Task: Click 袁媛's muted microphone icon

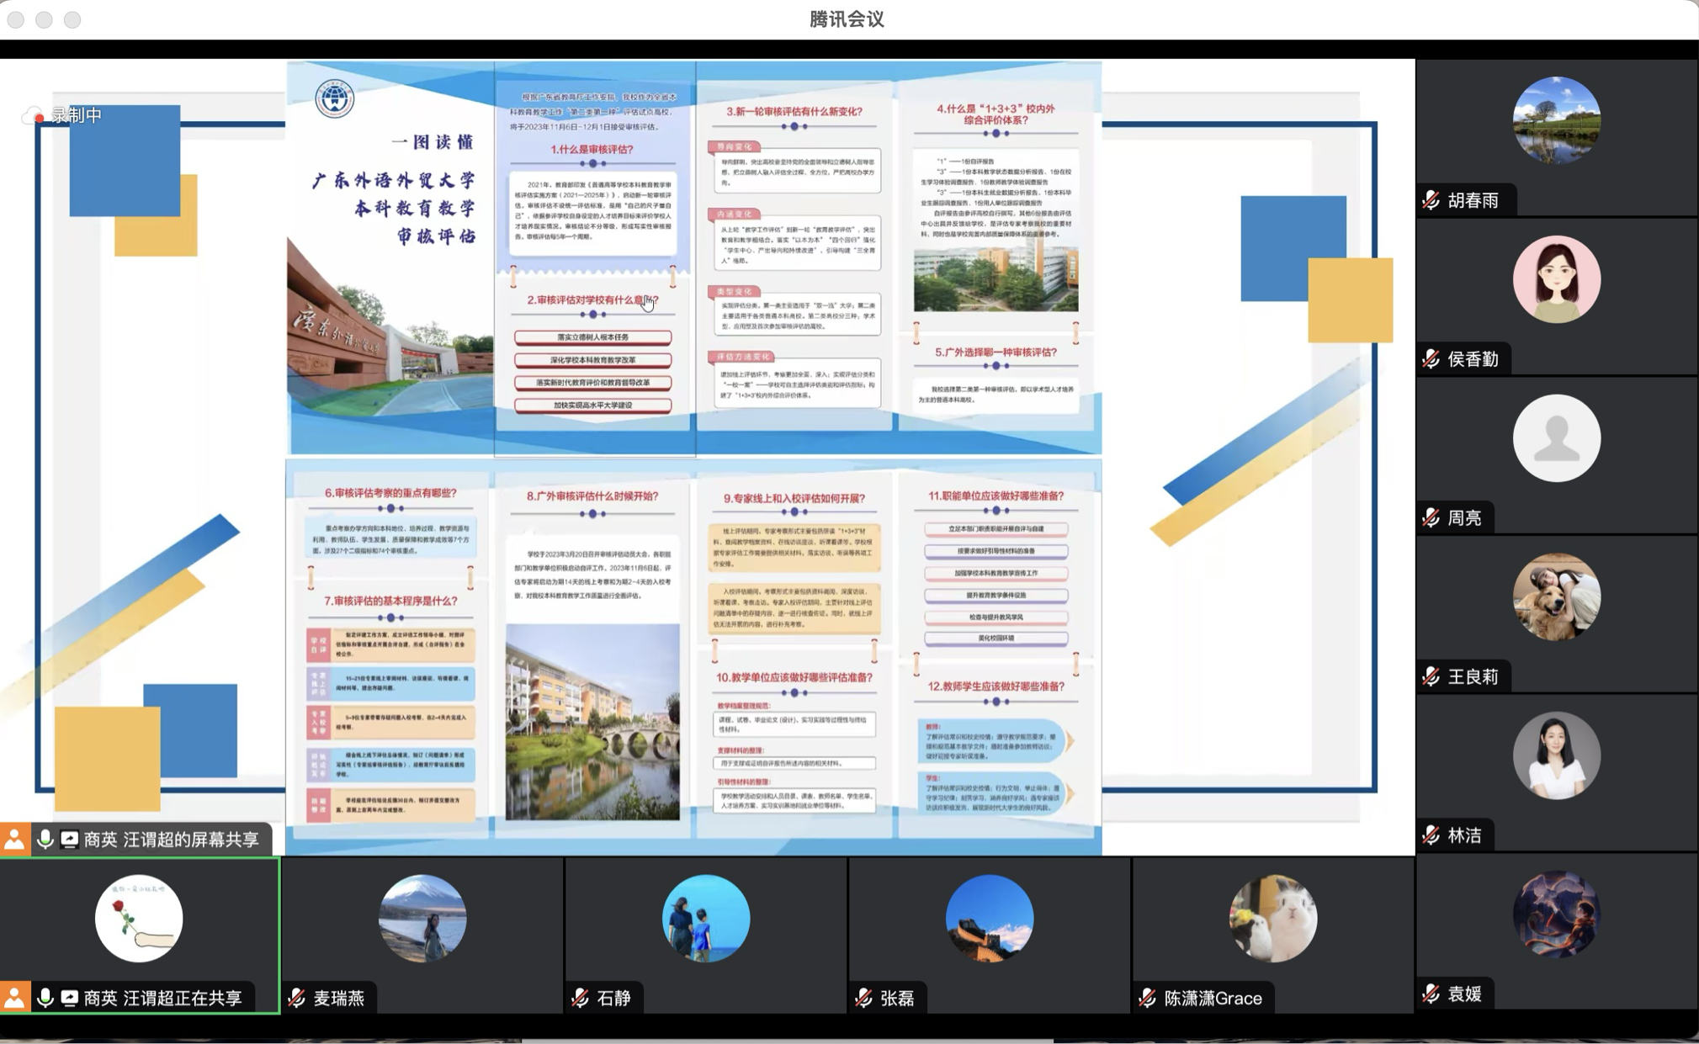Action: point(1431,994)
